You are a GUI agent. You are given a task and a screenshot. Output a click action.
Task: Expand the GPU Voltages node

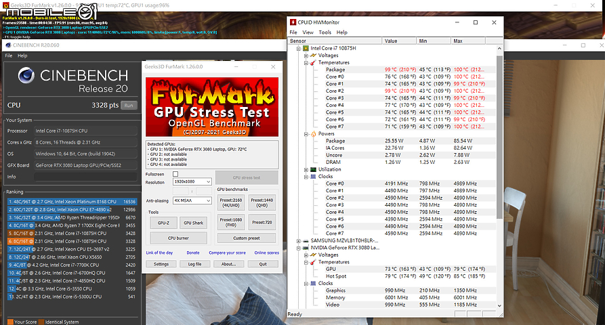(x=306, y=255)
